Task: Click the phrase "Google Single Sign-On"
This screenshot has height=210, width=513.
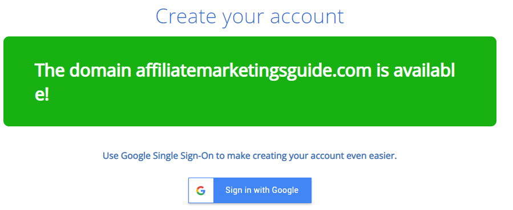Action: coord(167,156)
